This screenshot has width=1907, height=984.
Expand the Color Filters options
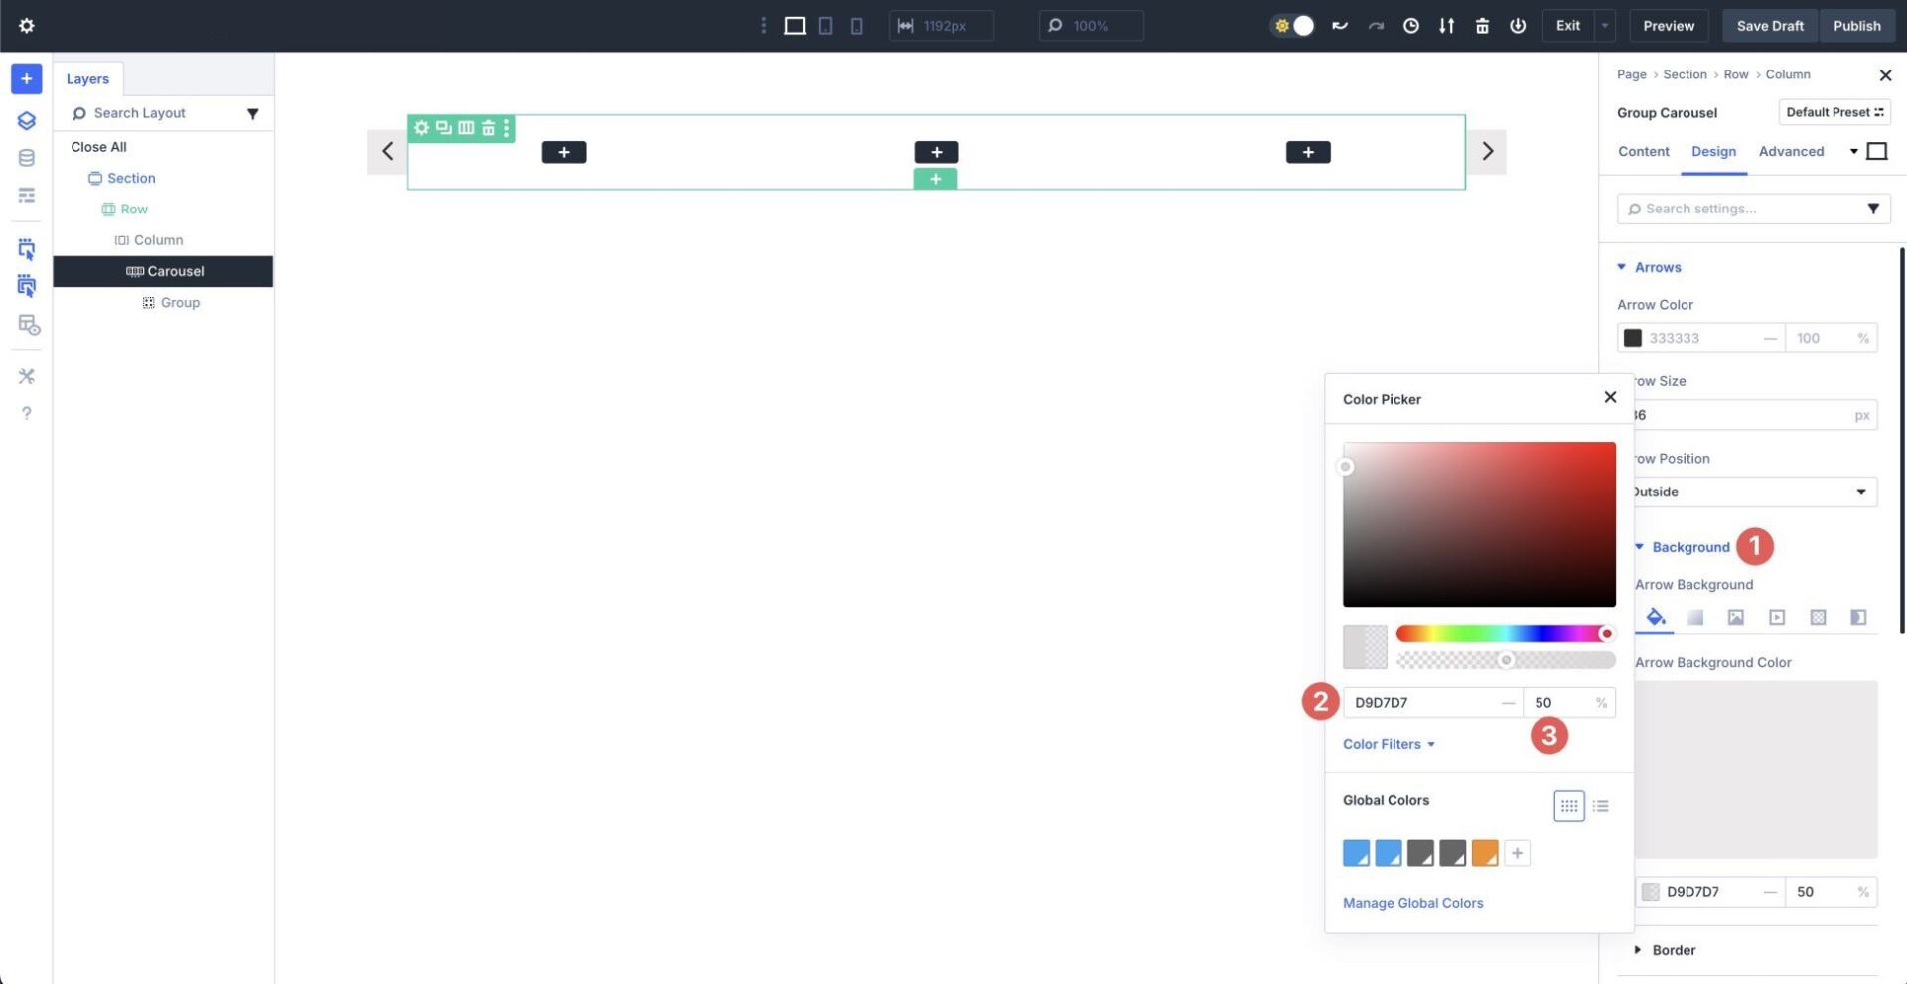tap(1387, 743)
